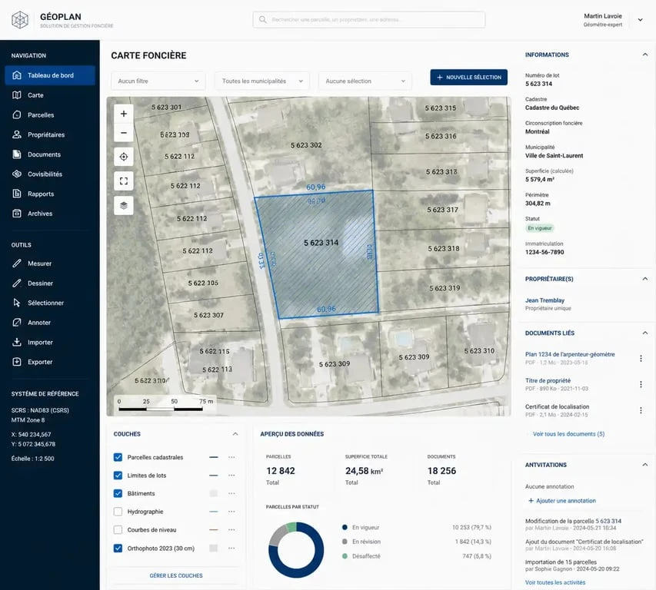Click the parcel search input field
This screenshot has width=656, height=590.
(x=369, y=20)
